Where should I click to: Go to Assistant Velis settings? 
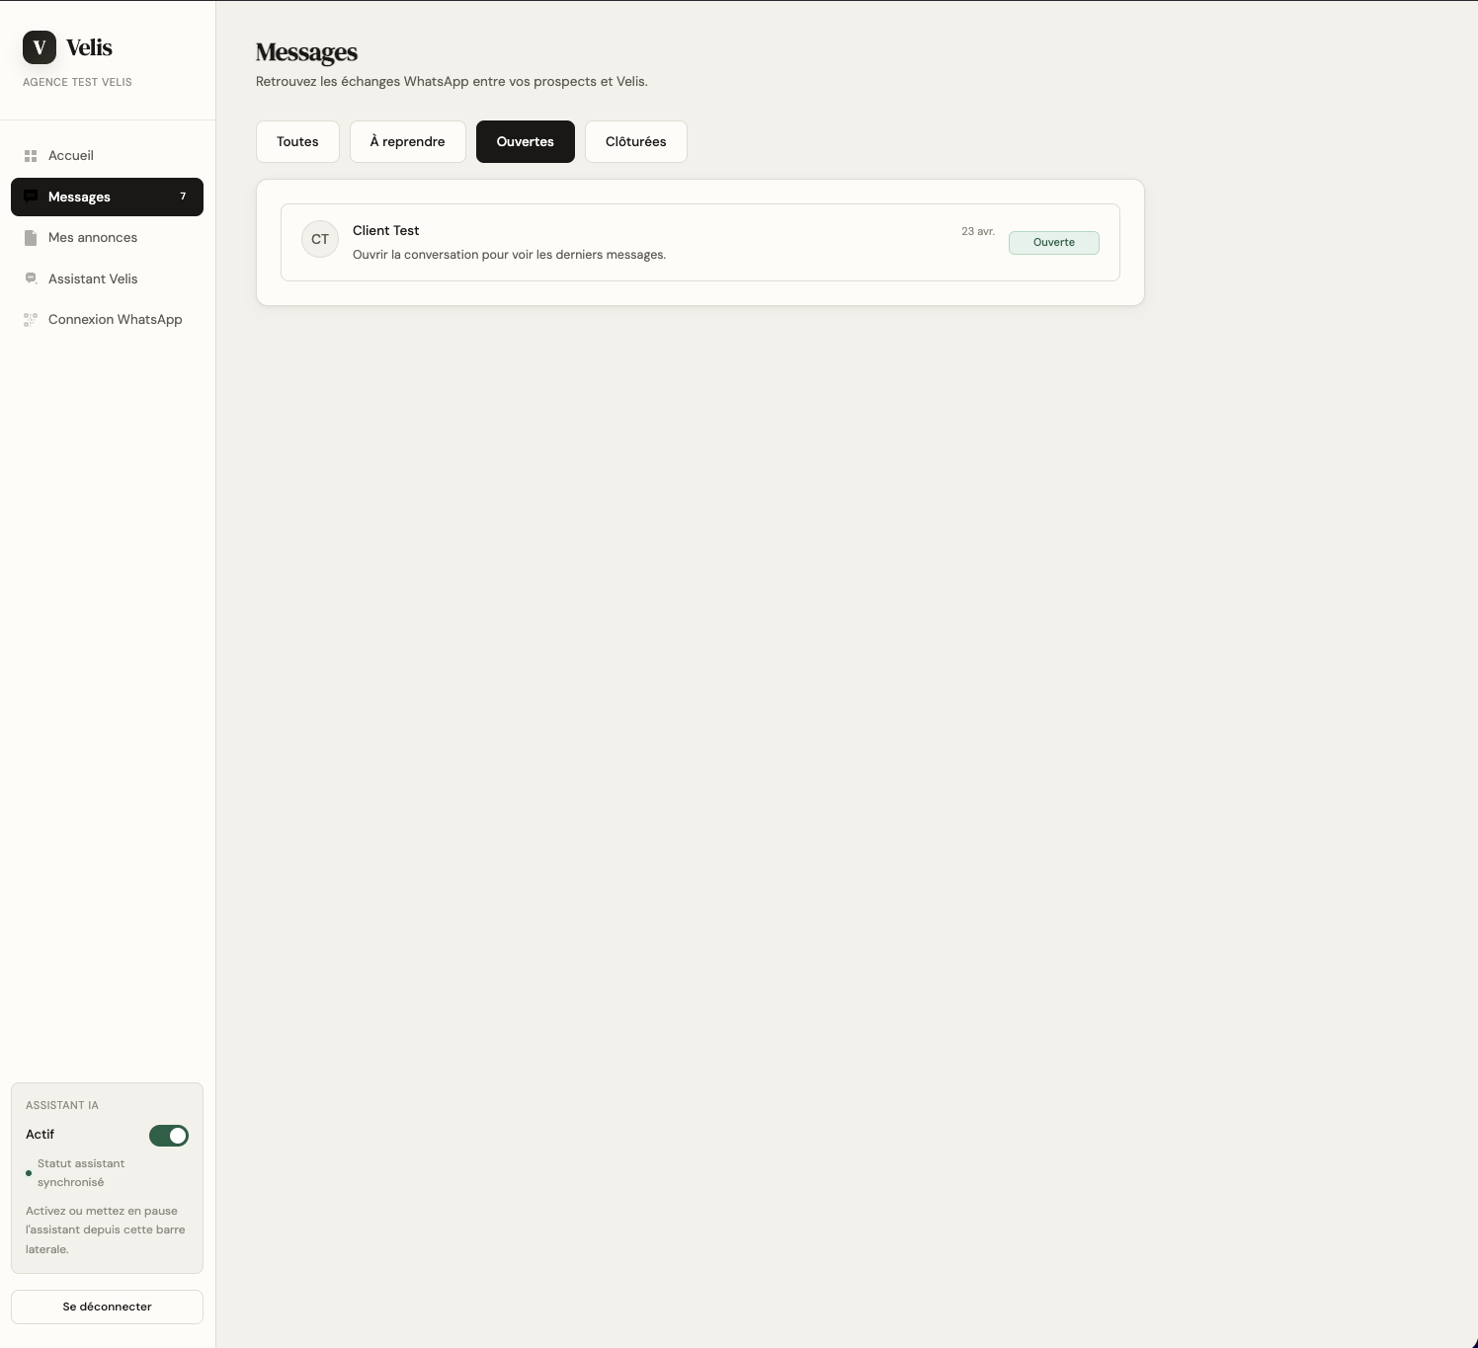click(x=107, y=278)
